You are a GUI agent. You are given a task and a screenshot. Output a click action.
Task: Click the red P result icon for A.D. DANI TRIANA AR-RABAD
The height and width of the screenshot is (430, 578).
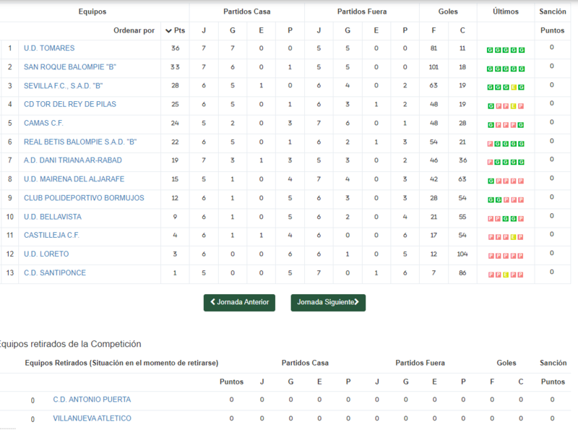click(490, 163)
